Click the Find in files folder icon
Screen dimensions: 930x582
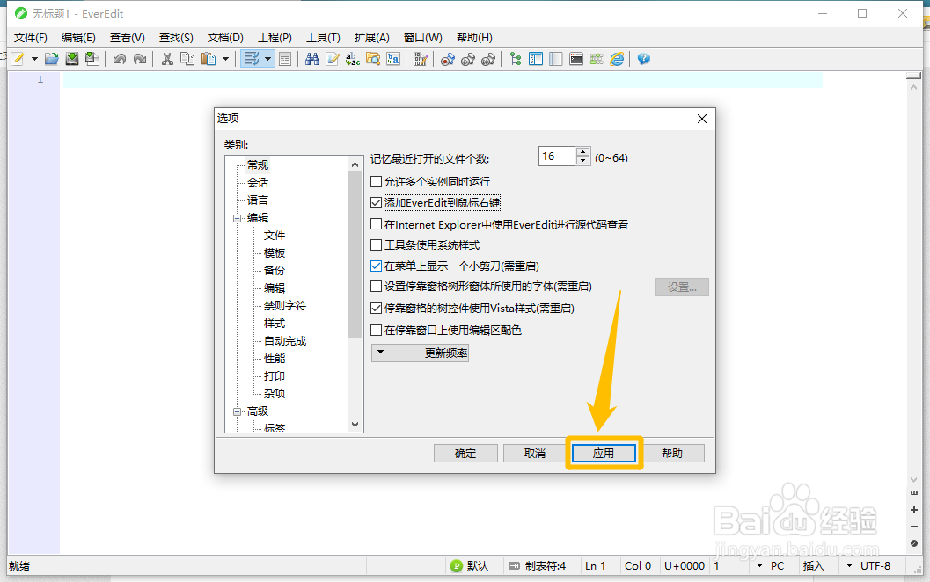click(x=373, y=59)
